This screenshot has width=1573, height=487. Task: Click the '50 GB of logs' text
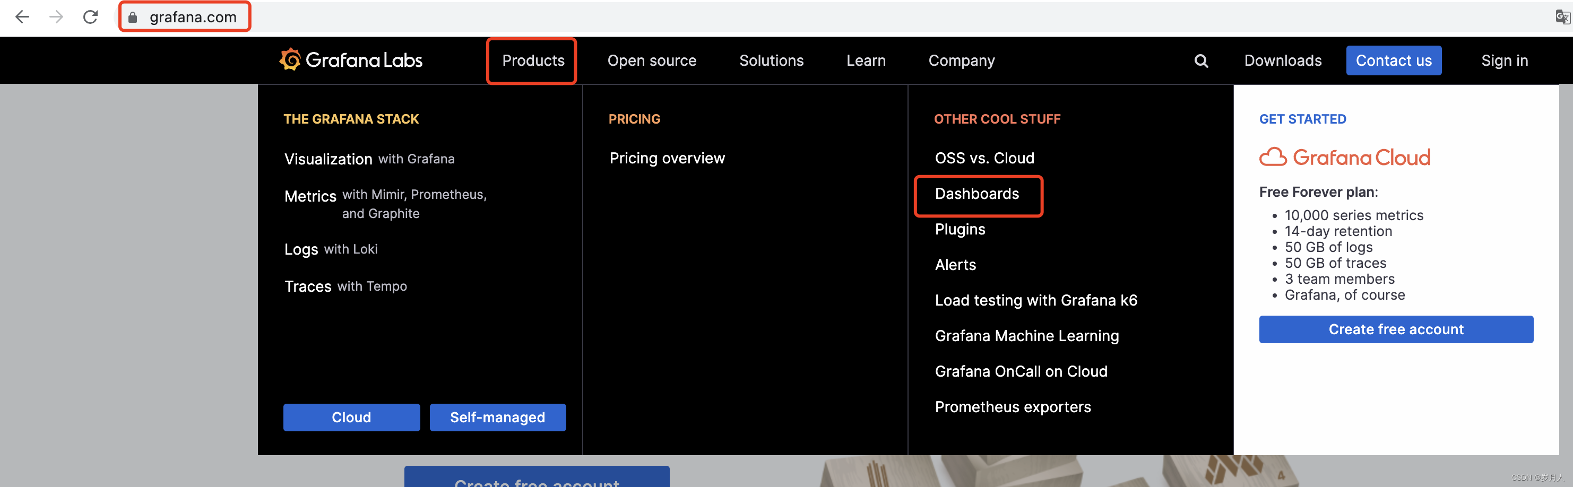pyautogui.click(x=1329, y=247)
